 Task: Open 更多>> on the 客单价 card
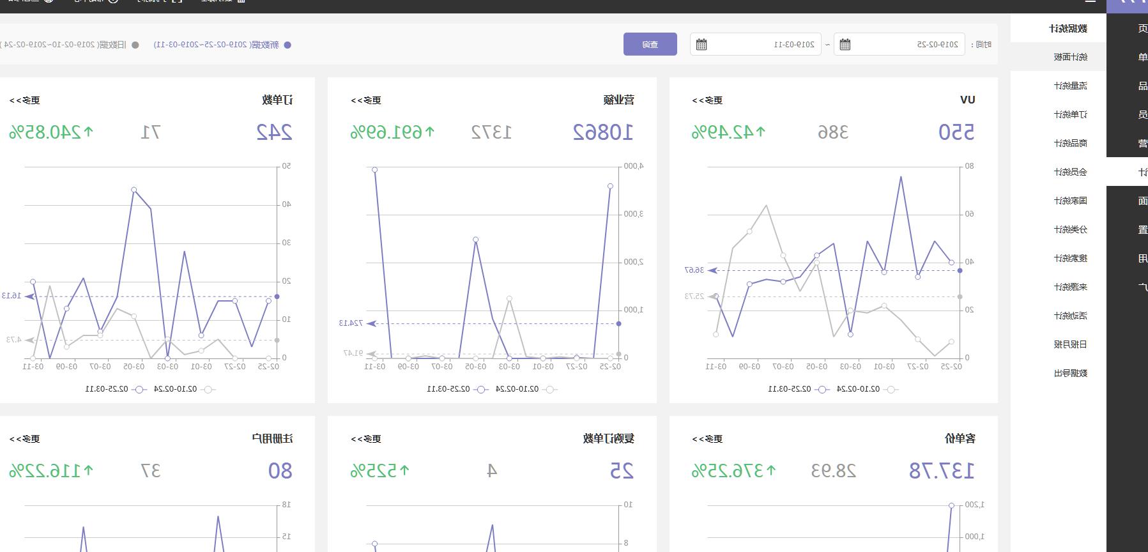[x=708, y=439]
